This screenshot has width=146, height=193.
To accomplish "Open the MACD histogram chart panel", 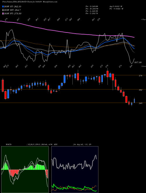I will point(25,170).
